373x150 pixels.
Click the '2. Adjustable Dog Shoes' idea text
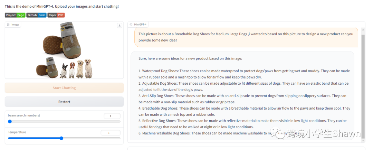pyautogui.click(x=243, y=86)
